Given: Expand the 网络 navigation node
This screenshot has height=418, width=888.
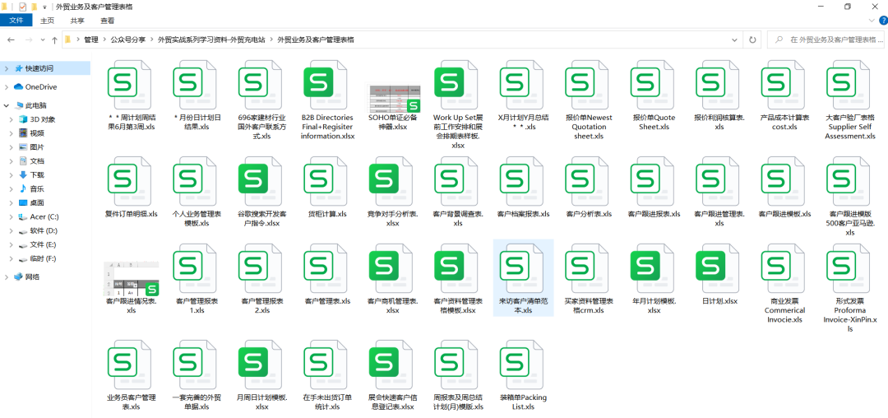Looking at the screenshot, I should [7, 277].
